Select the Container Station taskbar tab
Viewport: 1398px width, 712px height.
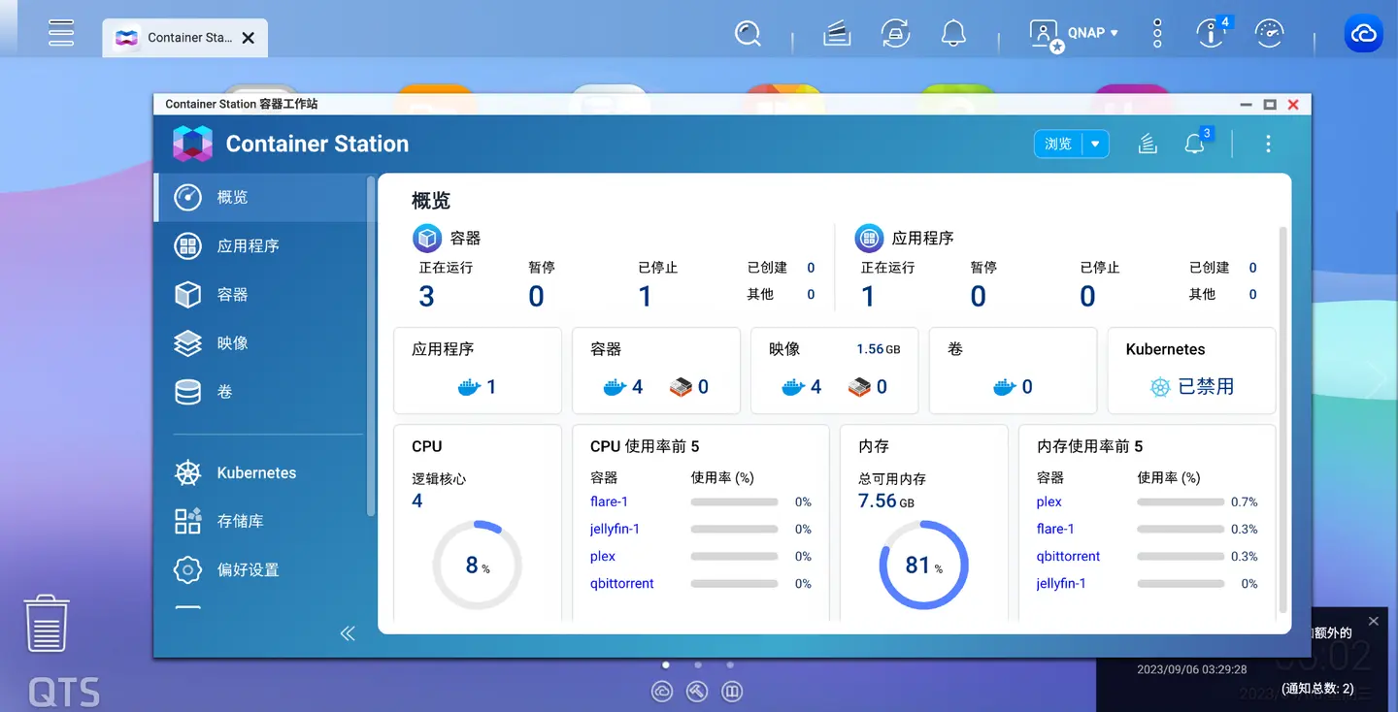185,38
